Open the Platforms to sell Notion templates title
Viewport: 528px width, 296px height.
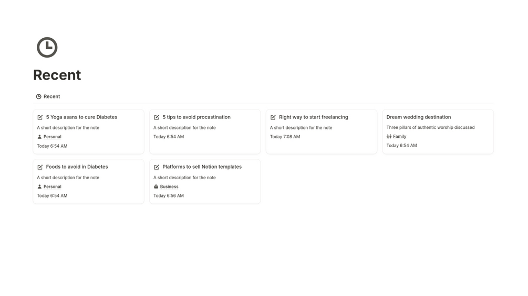pyautogui.click(x=202, y=167)
